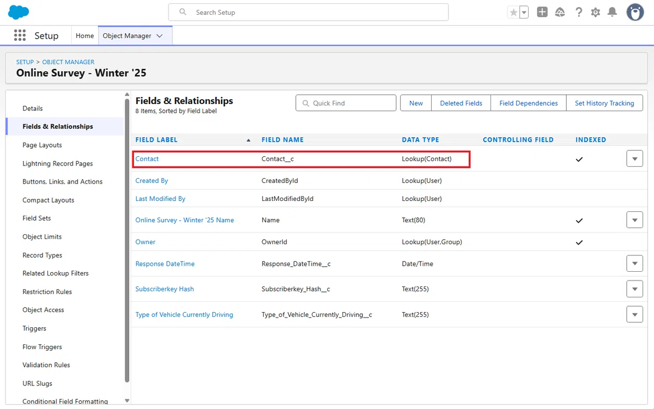
Task: Open Field Sets in sidebar
Action: point(37,218)
